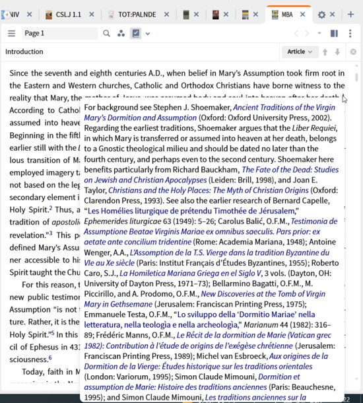Close the NIV tab
The height and width of the screenshot is (403, 363).
tap(30, 15)
